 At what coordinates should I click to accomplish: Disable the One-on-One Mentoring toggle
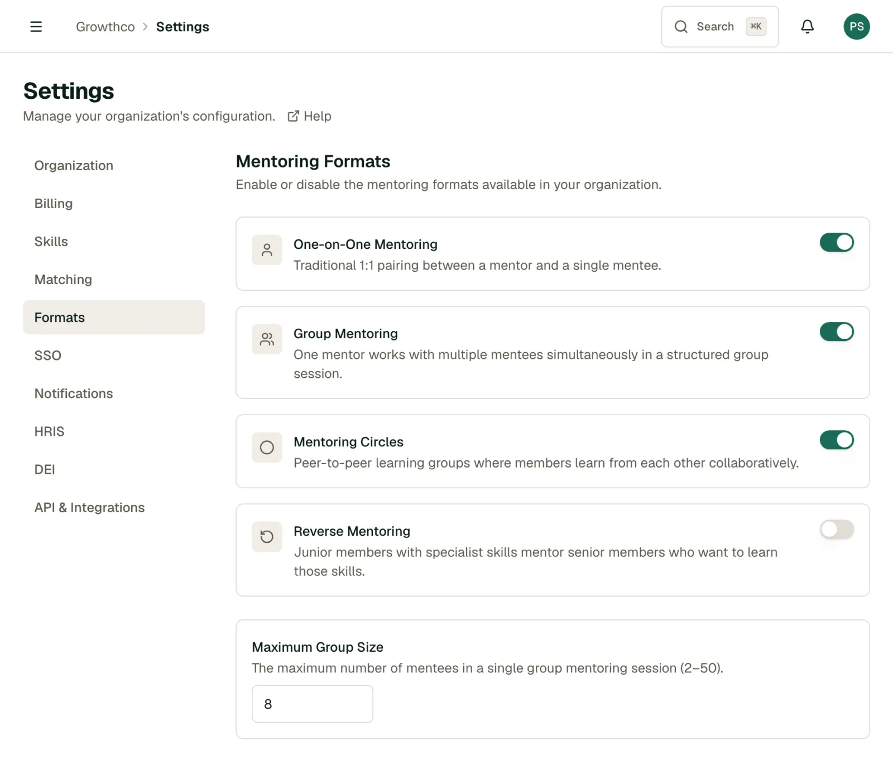[836, 243]
